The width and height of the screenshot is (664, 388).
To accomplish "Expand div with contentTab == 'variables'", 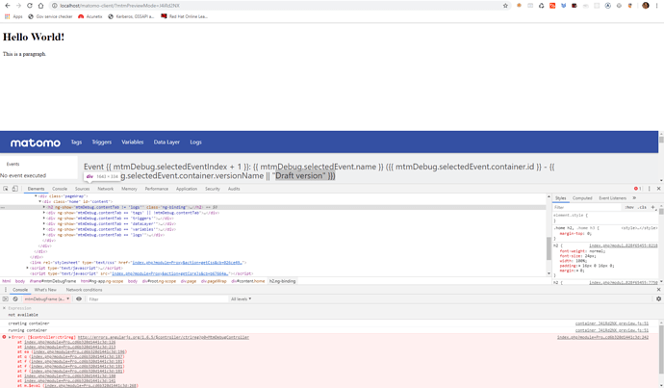I will 44,229.
